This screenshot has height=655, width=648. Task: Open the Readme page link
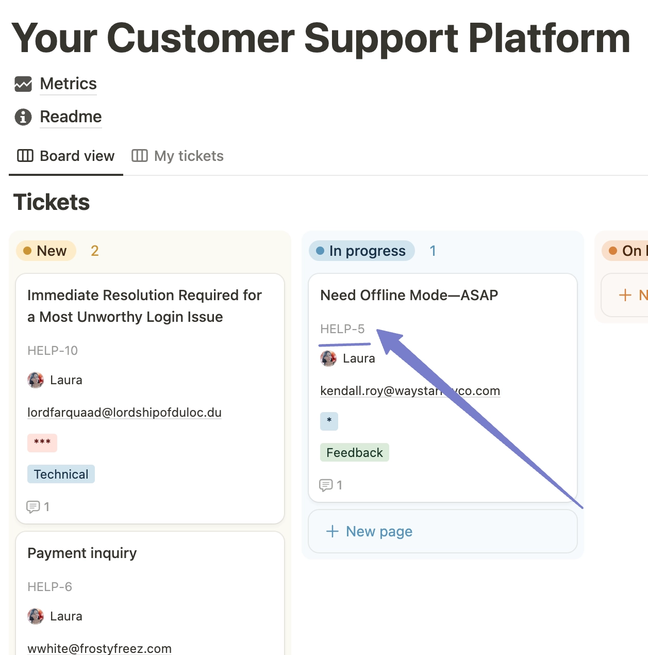click(x=71, y=117)
